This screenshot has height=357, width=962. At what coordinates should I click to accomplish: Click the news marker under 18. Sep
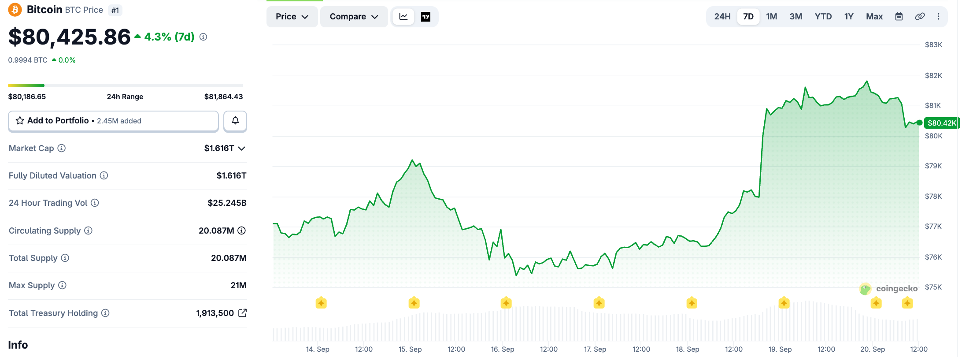[692, 303]
